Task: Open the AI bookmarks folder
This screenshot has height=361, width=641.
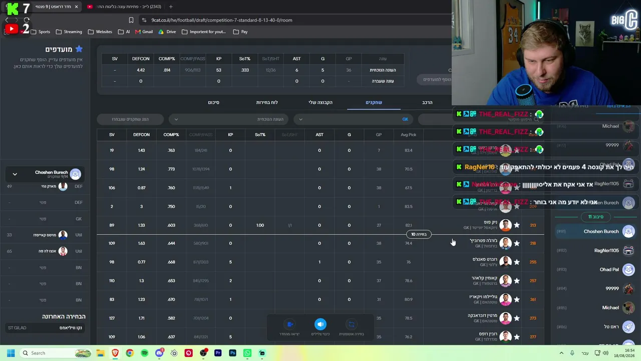Action: click(124, 32)
